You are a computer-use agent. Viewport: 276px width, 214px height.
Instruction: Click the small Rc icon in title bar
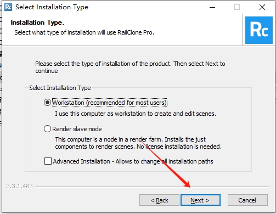click(x=8, y=7)
